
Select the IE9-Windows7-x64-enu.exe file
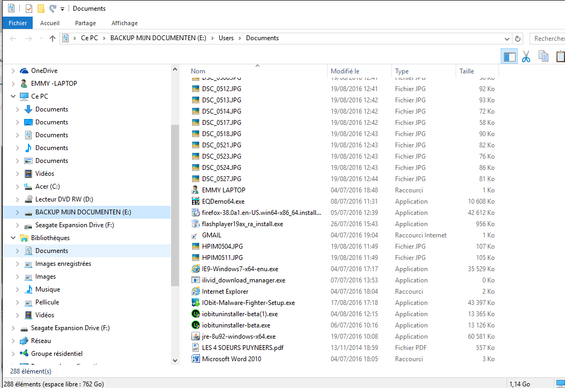click(x=240, y=268)
